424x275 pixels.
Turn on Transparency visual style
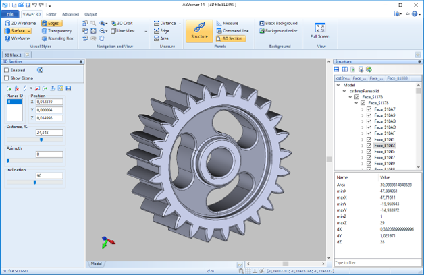point(57,31)
